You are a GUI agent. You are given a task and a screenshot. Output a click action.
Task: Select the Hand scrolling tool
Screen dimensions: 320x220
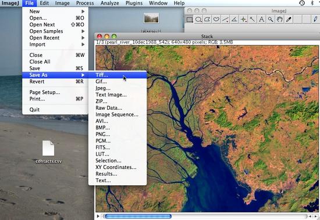[279, 20]
